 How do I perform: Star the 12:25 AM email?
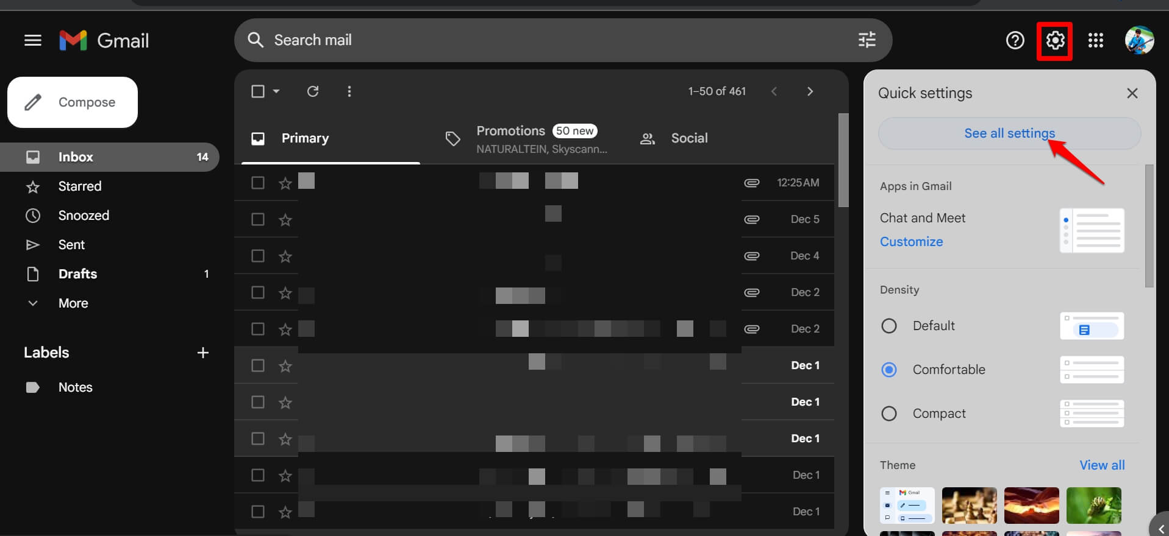click(285, 183)
